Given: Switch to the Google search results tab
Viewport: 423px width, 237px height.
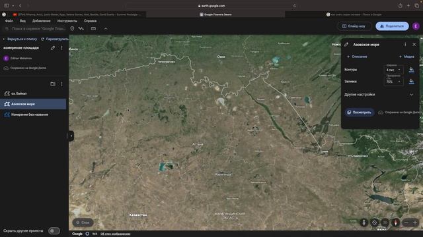Looking at the screenshot, I should [354, 14].
